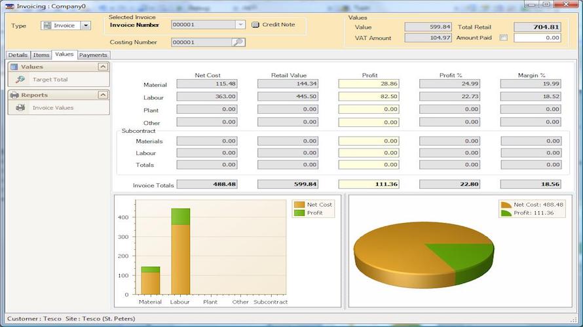
Task: Click the pie legend Net Cost icon
Action: 506,205
